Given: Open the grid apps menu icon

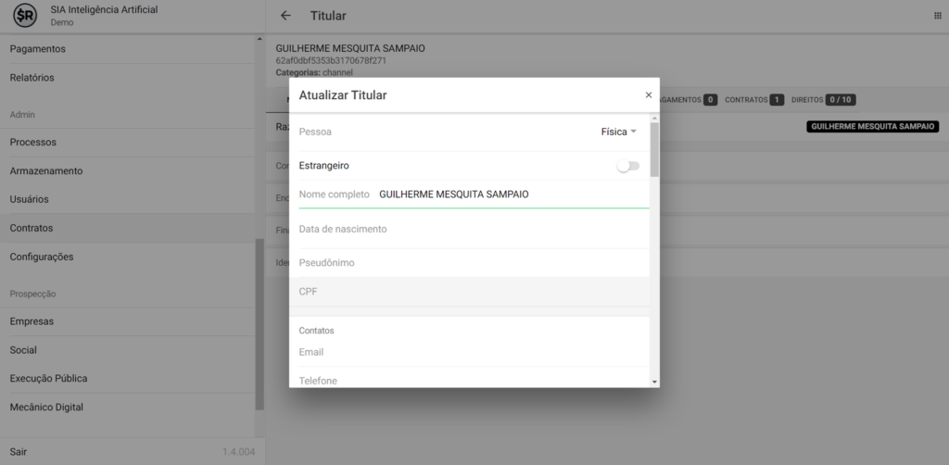Looking at the screenshot, I should click(937, 16).
